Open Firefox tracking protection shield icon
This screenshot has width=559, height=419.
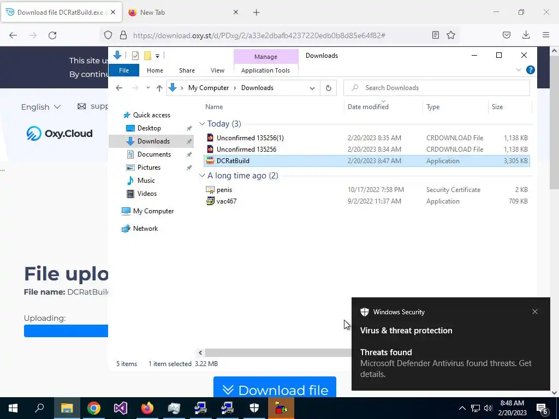tap(108, 35)
